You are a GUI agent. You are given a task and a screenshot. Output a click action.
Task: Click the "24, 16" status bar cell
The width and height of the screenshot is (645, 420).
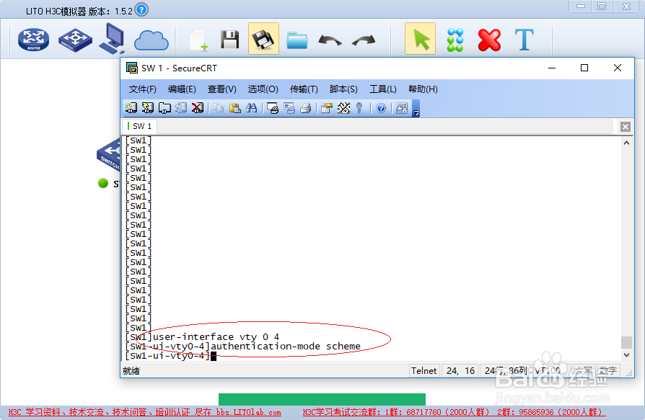point(460,371)
